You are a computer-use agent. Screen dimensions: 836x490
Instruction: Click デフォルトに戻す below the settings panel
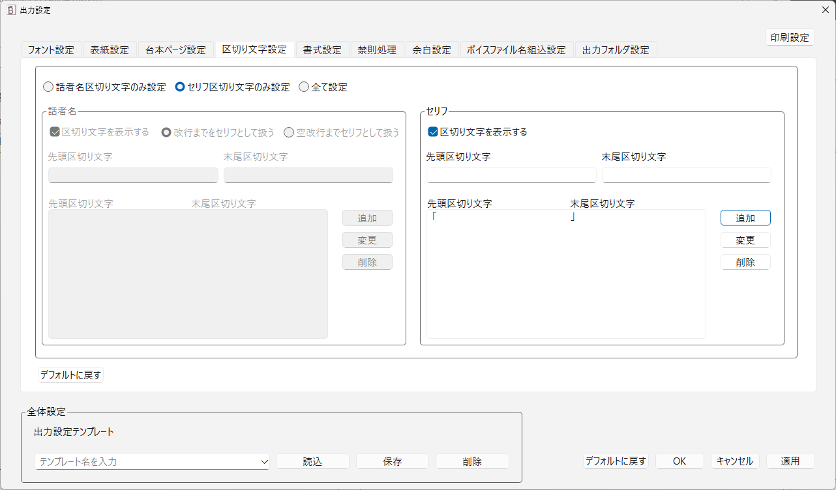point(70,375)
